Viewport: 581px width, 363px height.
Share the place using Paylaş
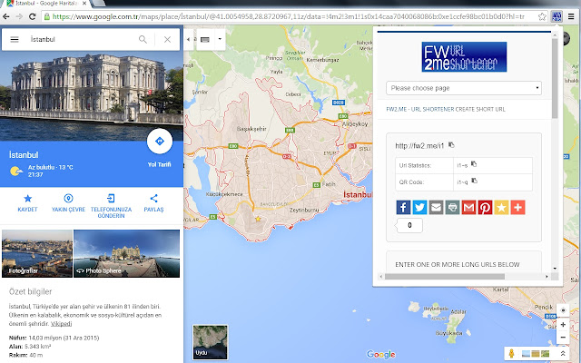pos(153,198)
